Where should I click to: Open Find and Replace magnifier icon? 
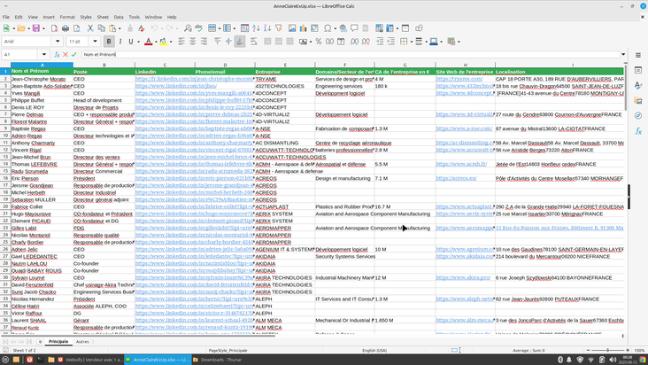pyautogui.click(x=188, y=28)
